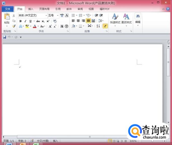172x145 pixels.
Task: Click the 更改样式 button
Action: click(126, 20)
